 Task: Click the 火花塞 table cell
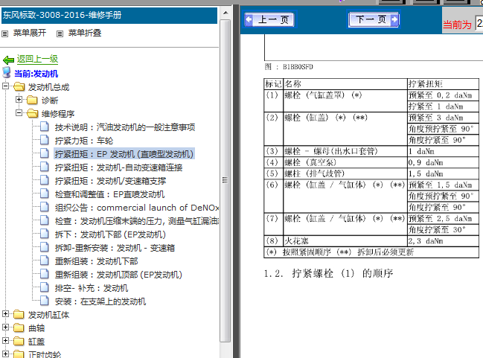coord(345,241)
